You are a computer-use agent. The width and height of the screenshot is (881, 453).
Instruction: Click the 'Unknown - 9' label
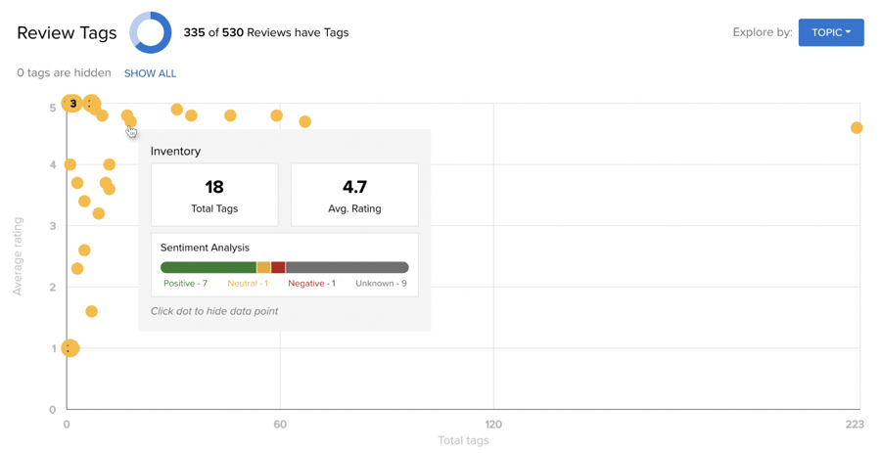[x=381, y=284]
